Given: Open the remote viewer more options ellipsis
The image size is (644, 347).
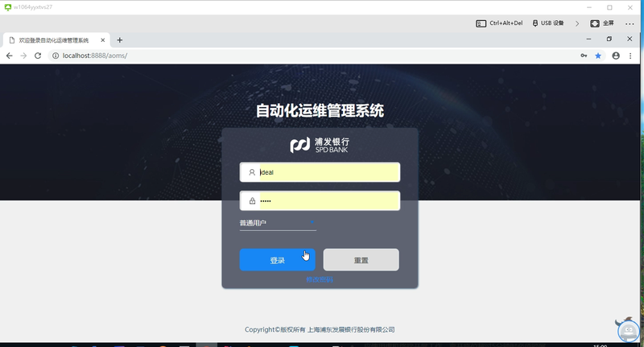Looking at the screenshot, I should [x=630, y=24].
